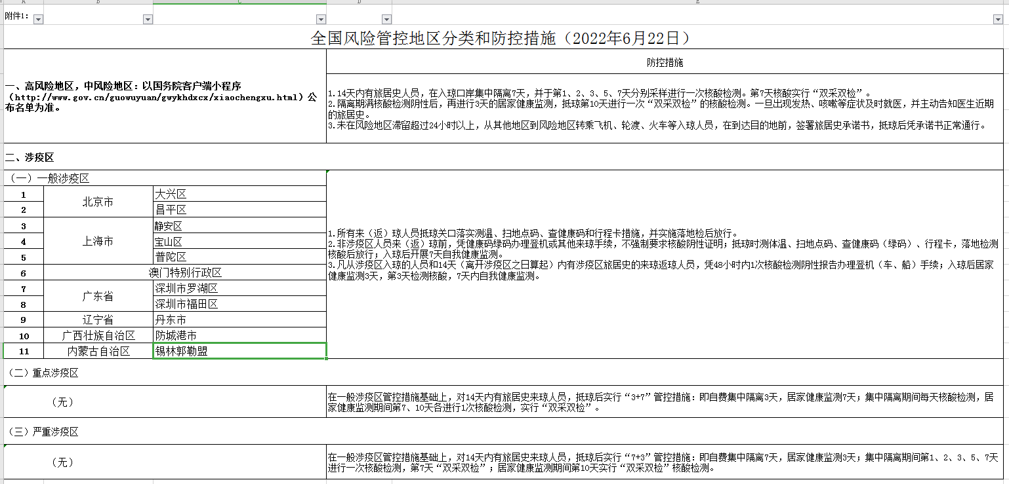The height and width of the screenshot is (484, 1009).
Task: Open the filter dropdown in column C
Action: click(321, 20)
